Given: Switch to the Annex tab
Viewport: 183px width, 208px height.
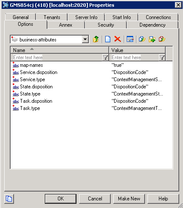Looking at the screenshot, I should [x=66, y=25].
